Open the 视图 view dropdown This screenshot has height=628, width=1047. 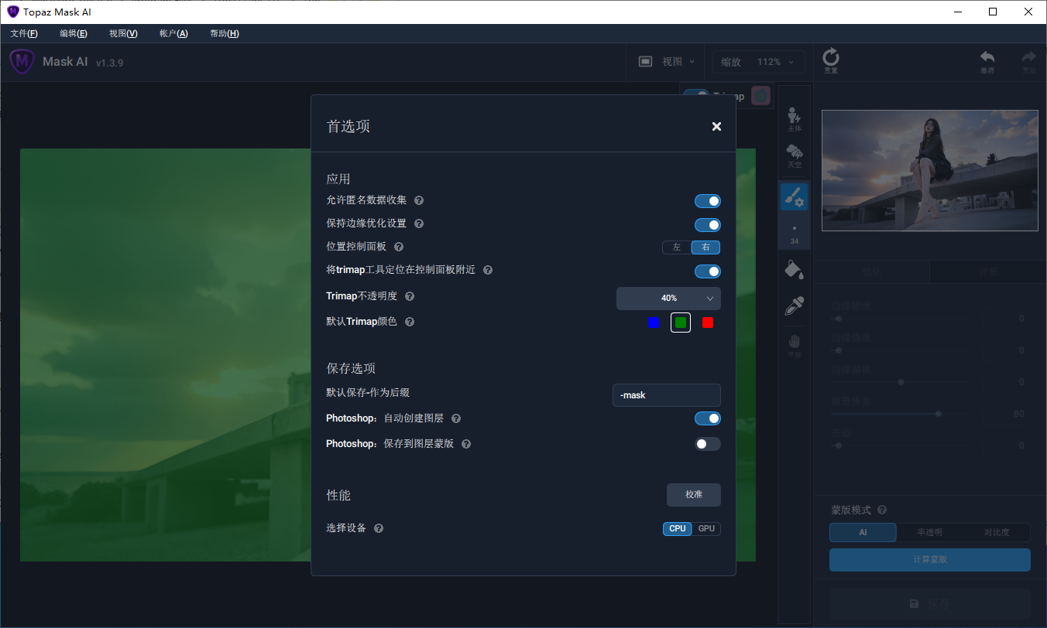click(676, 61)
